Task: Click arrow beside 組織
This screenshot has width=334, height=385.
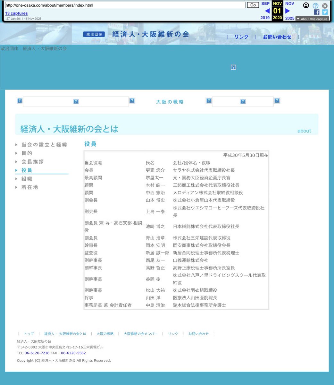Action: (16, 179)
